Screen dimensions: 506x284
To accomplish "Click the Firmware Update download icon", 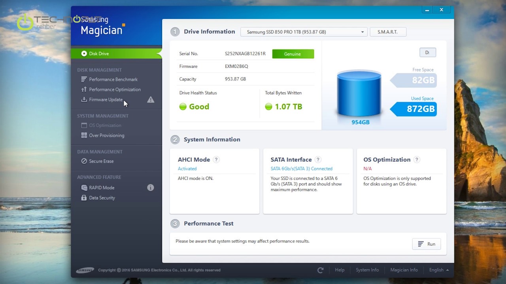I will (x=84, y=100).
